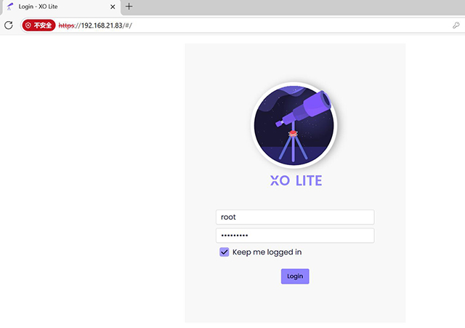Switch to the Login - XO Lite tab
The image size is (465, 328).
pyautogui.click(x=61, y=7)
